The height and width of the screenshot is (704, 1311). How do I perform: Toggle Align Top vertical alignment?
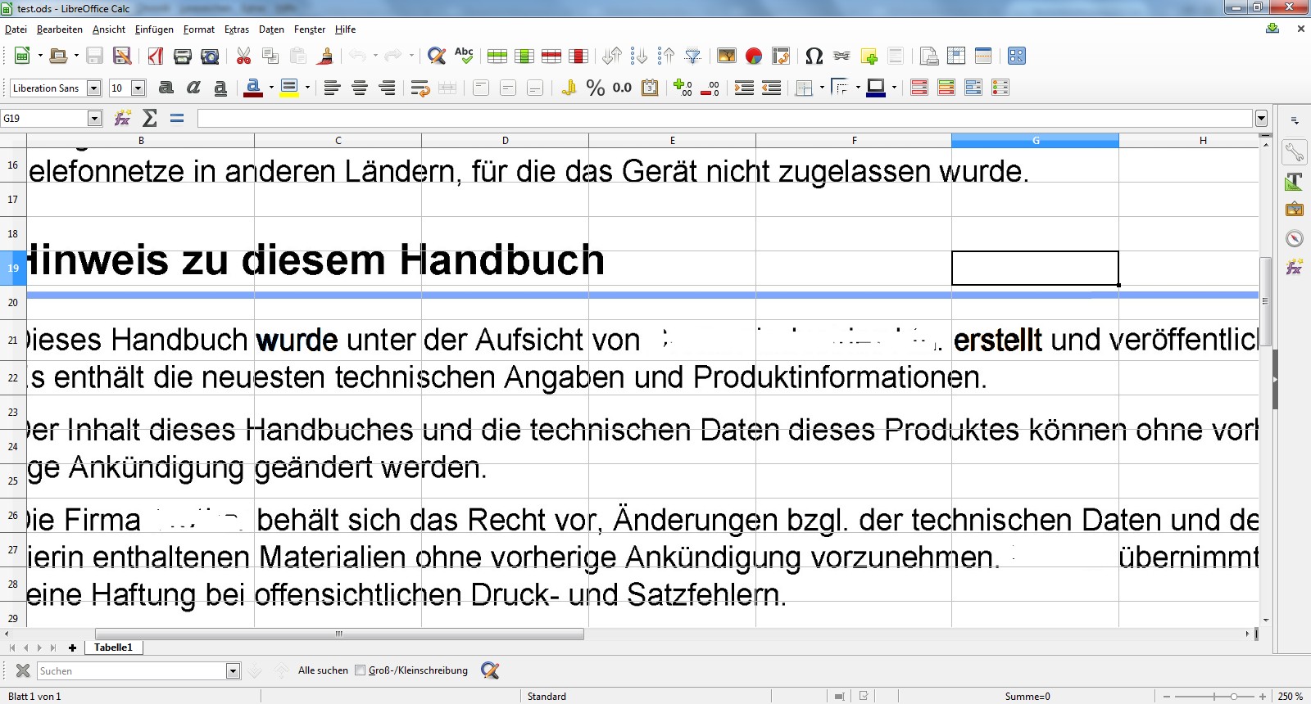481,88
